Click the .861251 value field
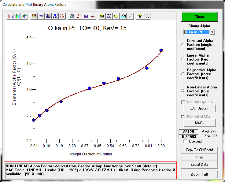The width and height of the screenshot is (225, 182). point(188,132)
